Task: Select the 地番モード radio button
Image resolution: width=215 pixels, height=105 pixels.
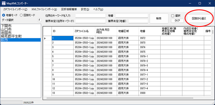Action: click(x=10, y=15)
